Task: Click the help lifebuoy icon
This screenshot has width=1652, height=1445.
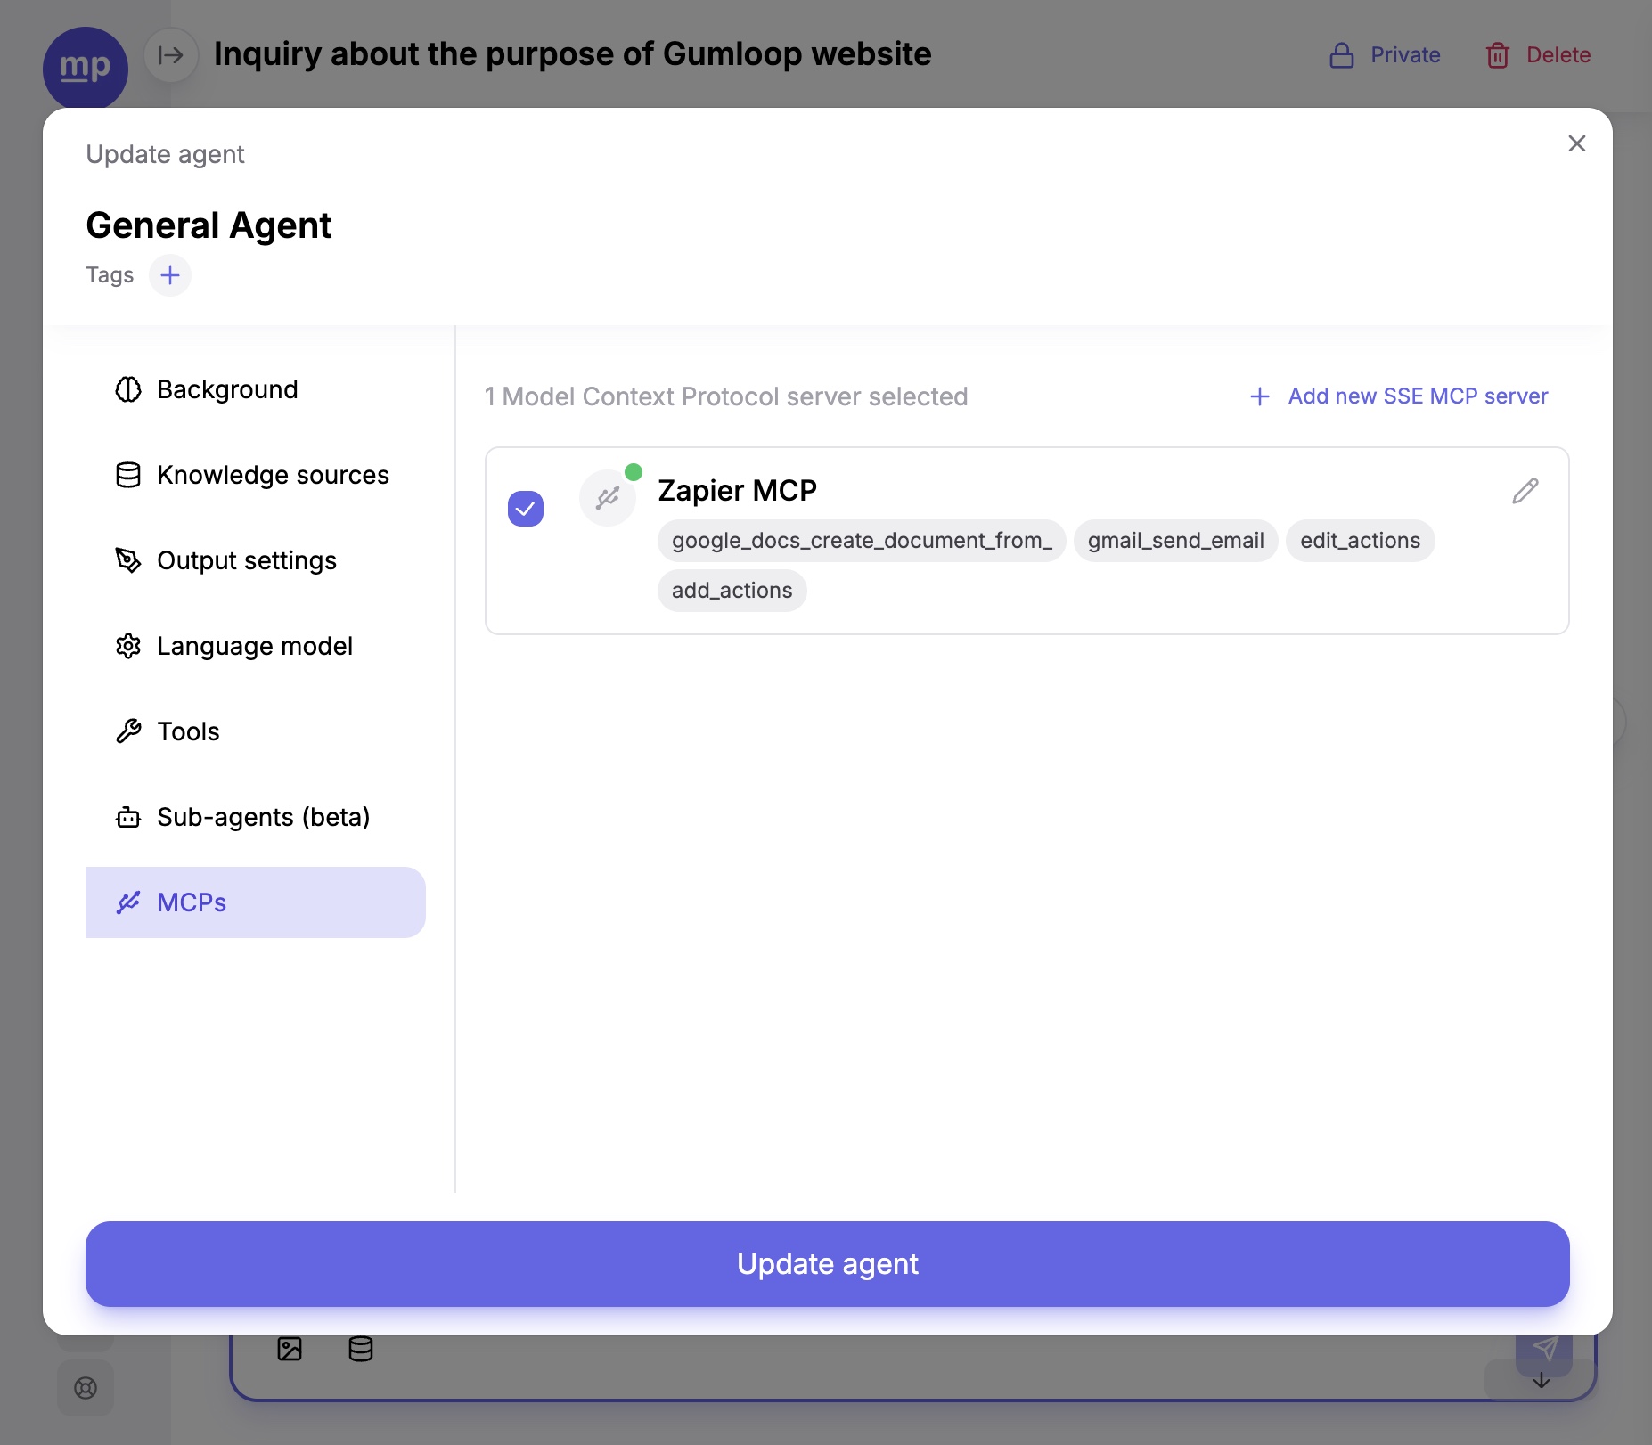Action: click(86, 1388)
